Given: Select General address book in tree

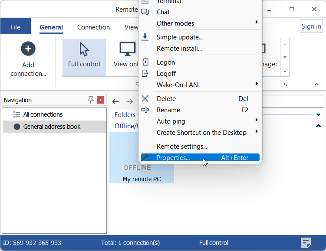Looking at the screenshot, I should (x=52, y=127).
